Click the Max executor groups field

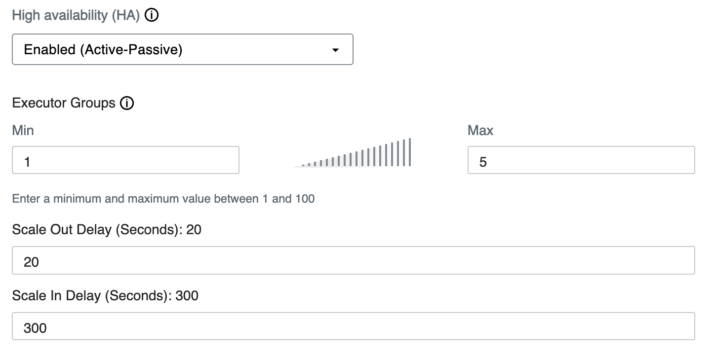(581, 160)
